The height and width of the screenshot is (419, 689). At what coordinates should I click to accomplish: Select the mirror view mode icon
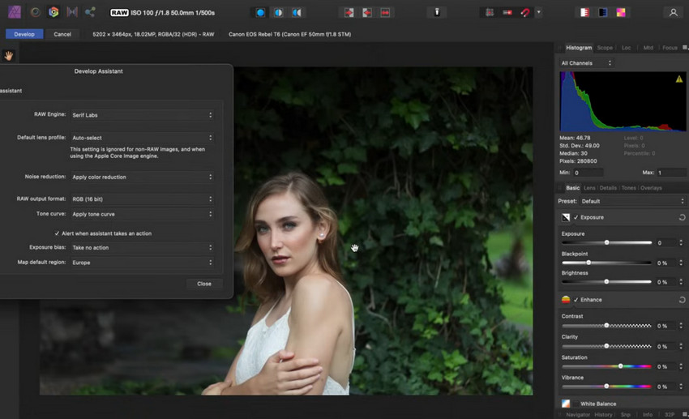click(x=297, y=13)
